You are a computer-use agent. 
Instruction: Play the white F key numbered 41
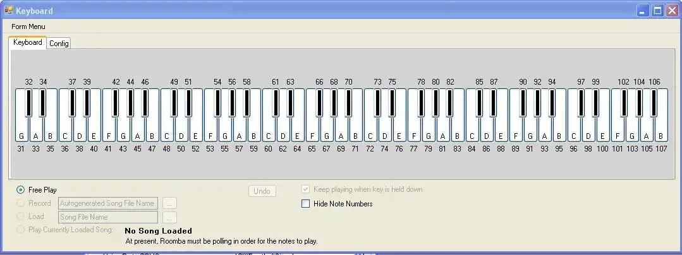(x=109, y=130)
